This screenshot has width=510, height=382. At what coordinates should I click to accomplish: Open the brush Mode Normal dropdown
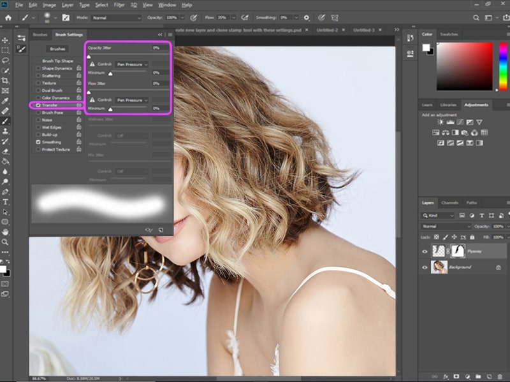116,18
